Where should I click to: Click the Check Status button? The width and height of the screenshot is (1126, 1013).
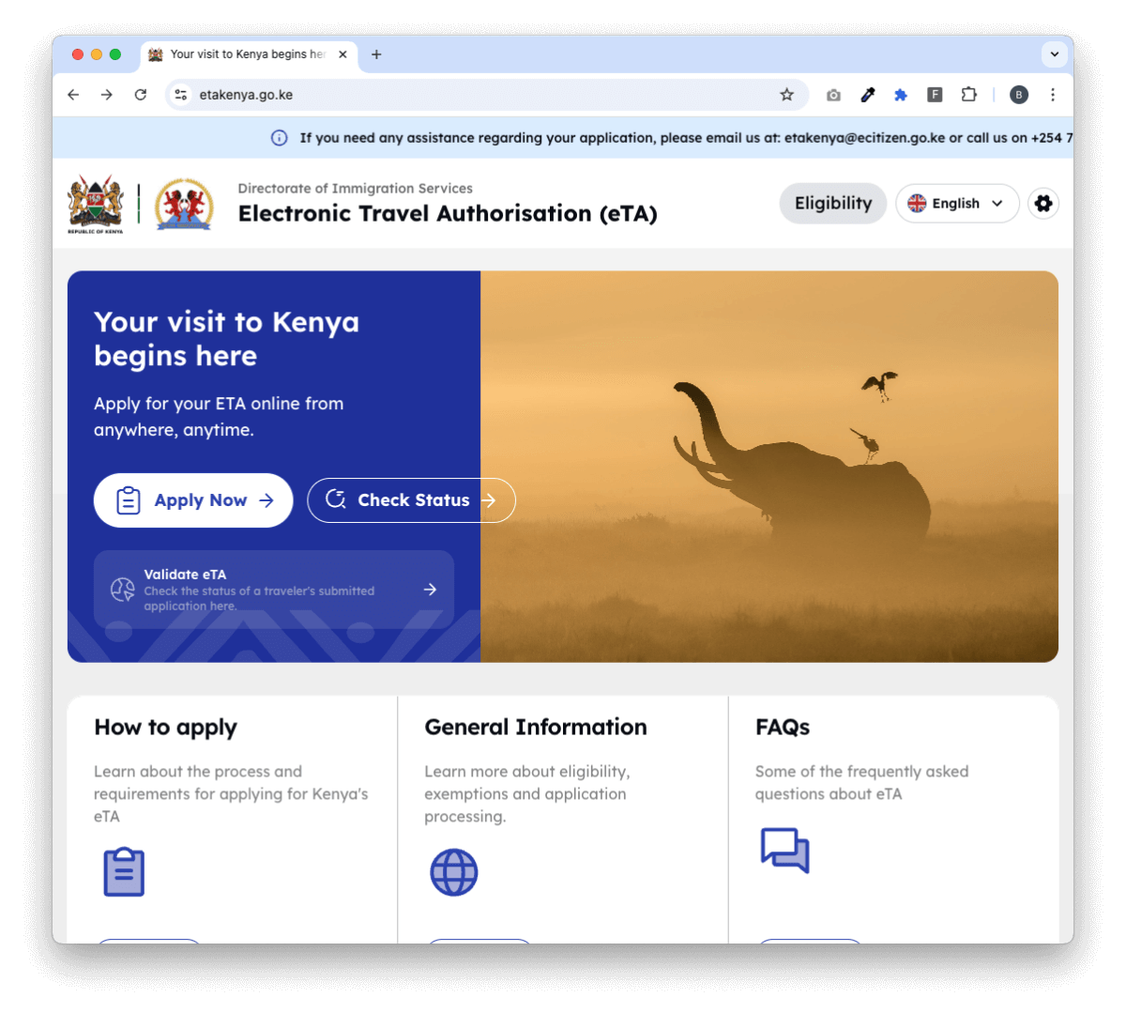click(x=411, y=500)
